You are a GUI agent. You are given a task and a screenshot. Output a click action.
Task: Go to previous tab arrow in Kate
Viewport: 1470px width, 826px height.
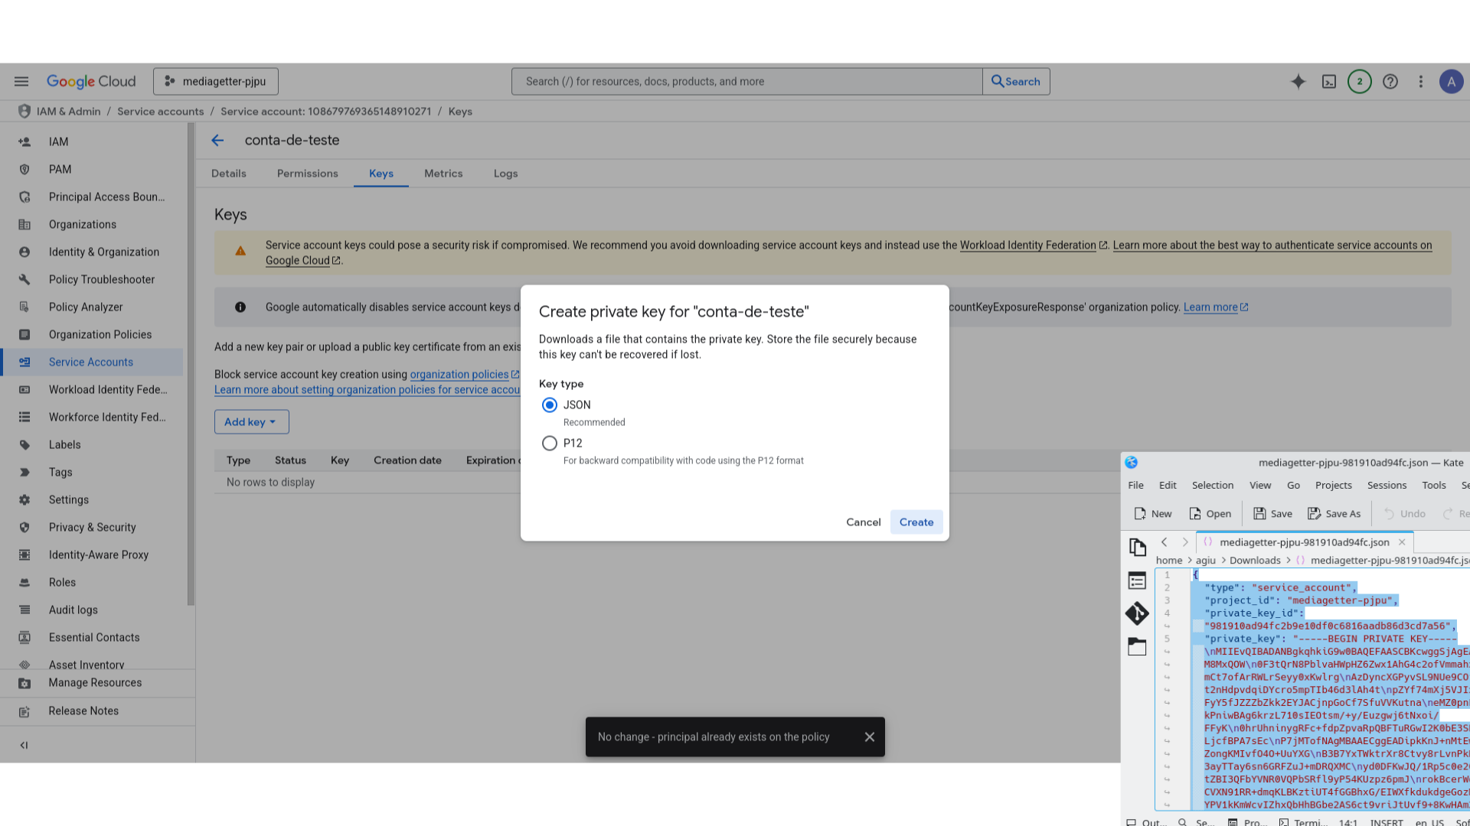coord(1165,542)
